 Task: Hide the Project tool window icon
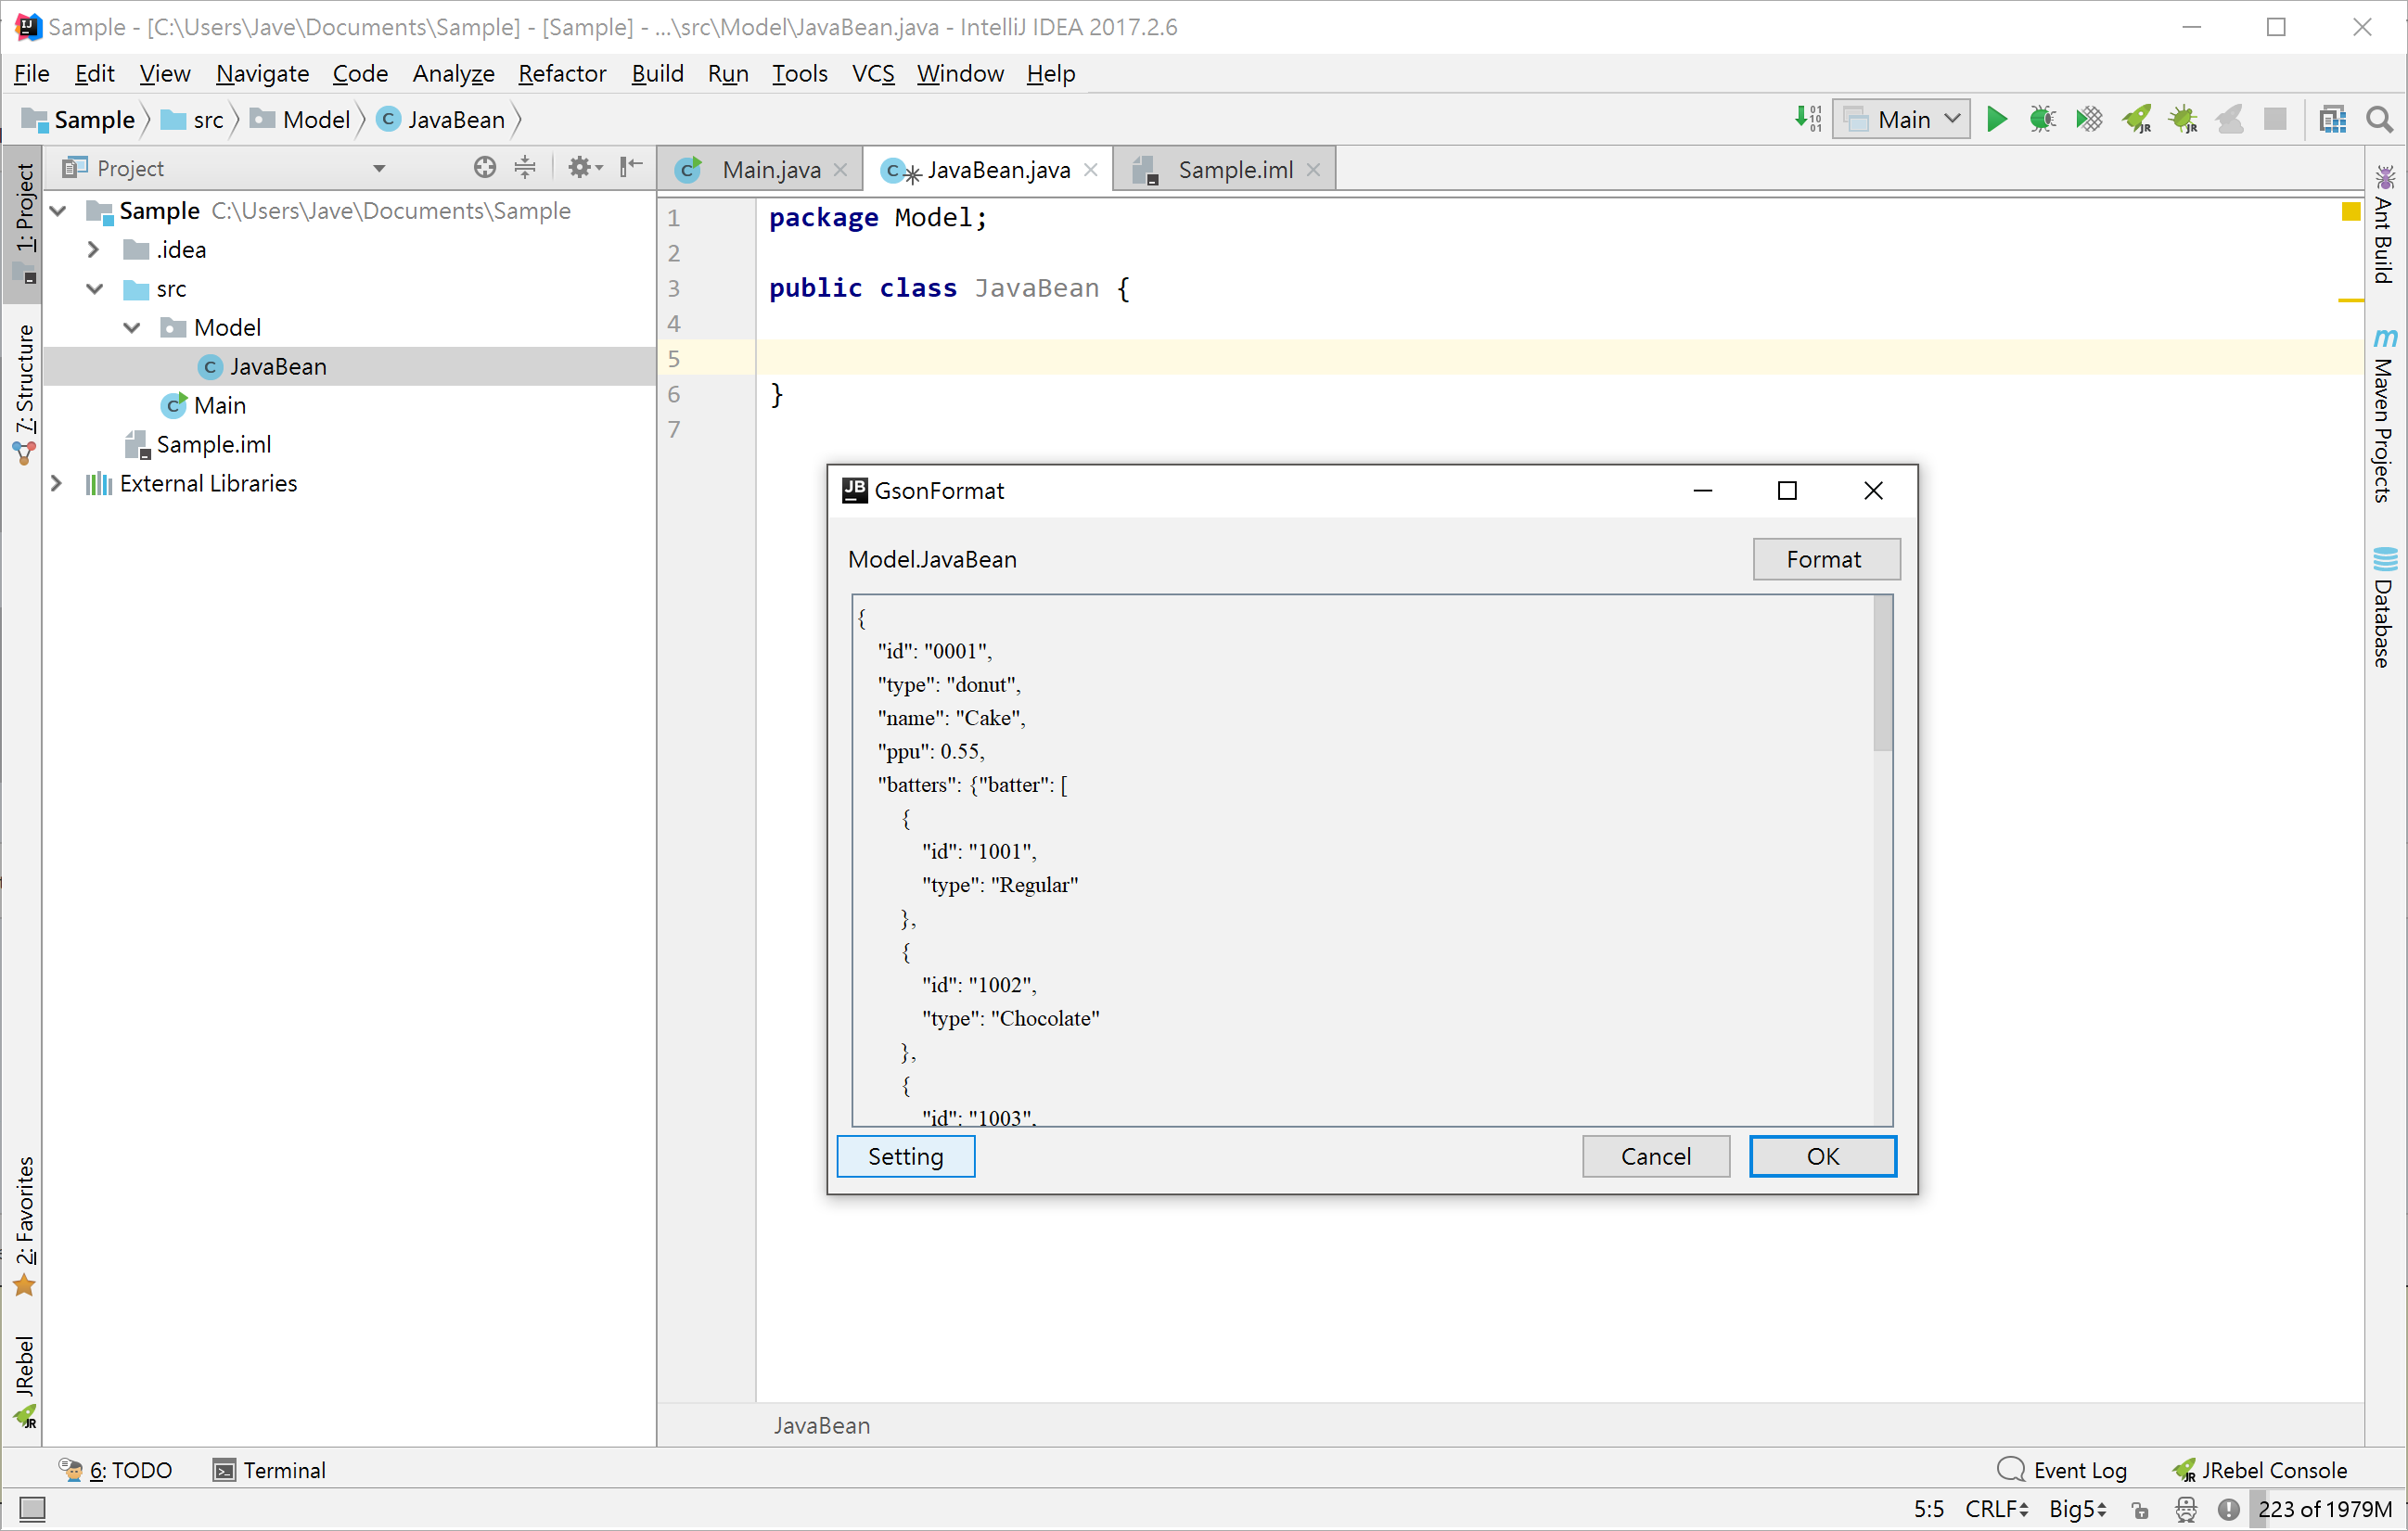(631, 167)
